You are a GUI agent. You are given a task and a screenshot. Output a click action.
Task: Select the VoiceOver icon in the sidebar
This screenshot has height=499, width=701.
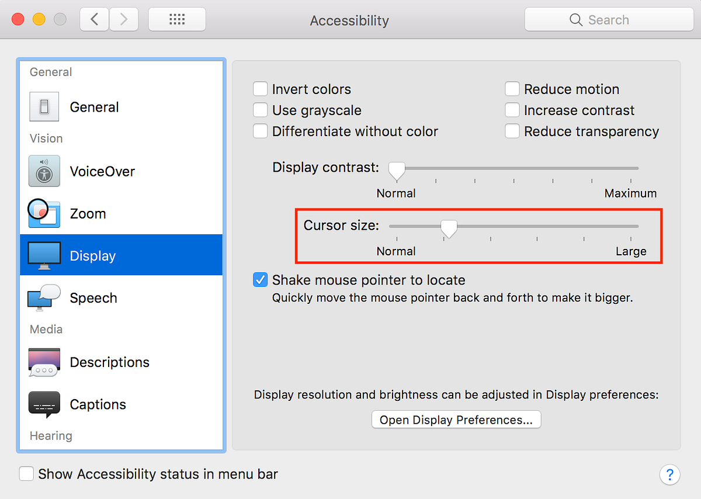44,171
